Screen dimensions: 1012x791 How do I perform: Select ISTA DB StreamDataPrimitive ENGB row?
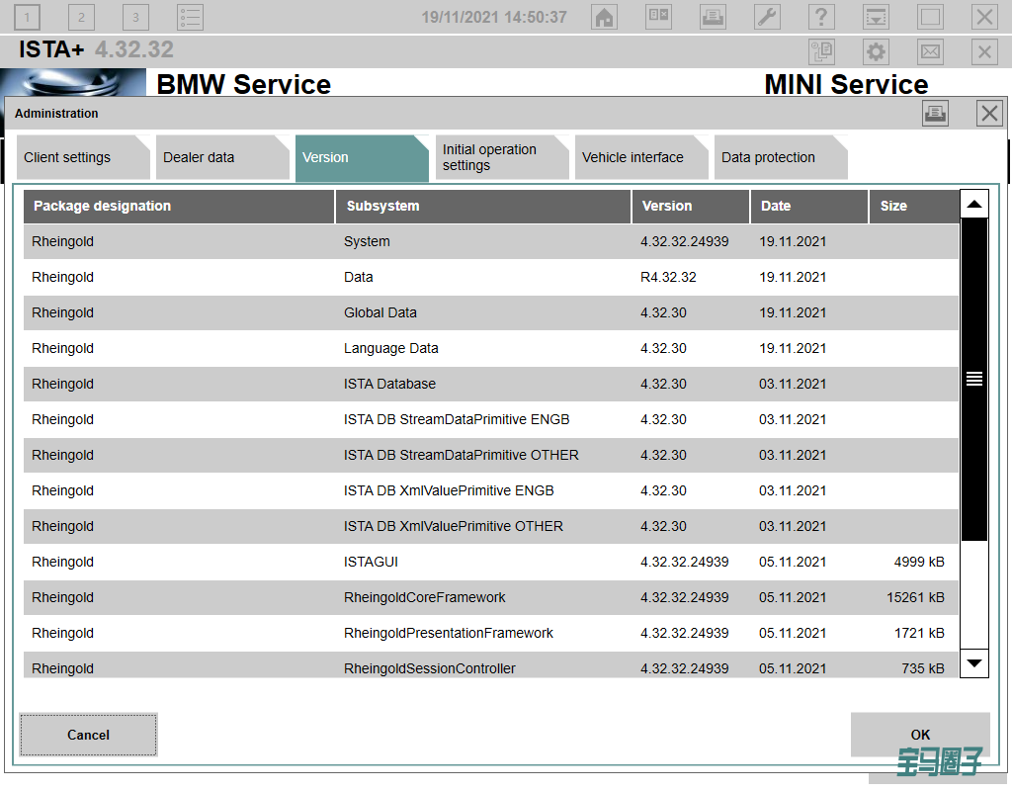point(491,419)
